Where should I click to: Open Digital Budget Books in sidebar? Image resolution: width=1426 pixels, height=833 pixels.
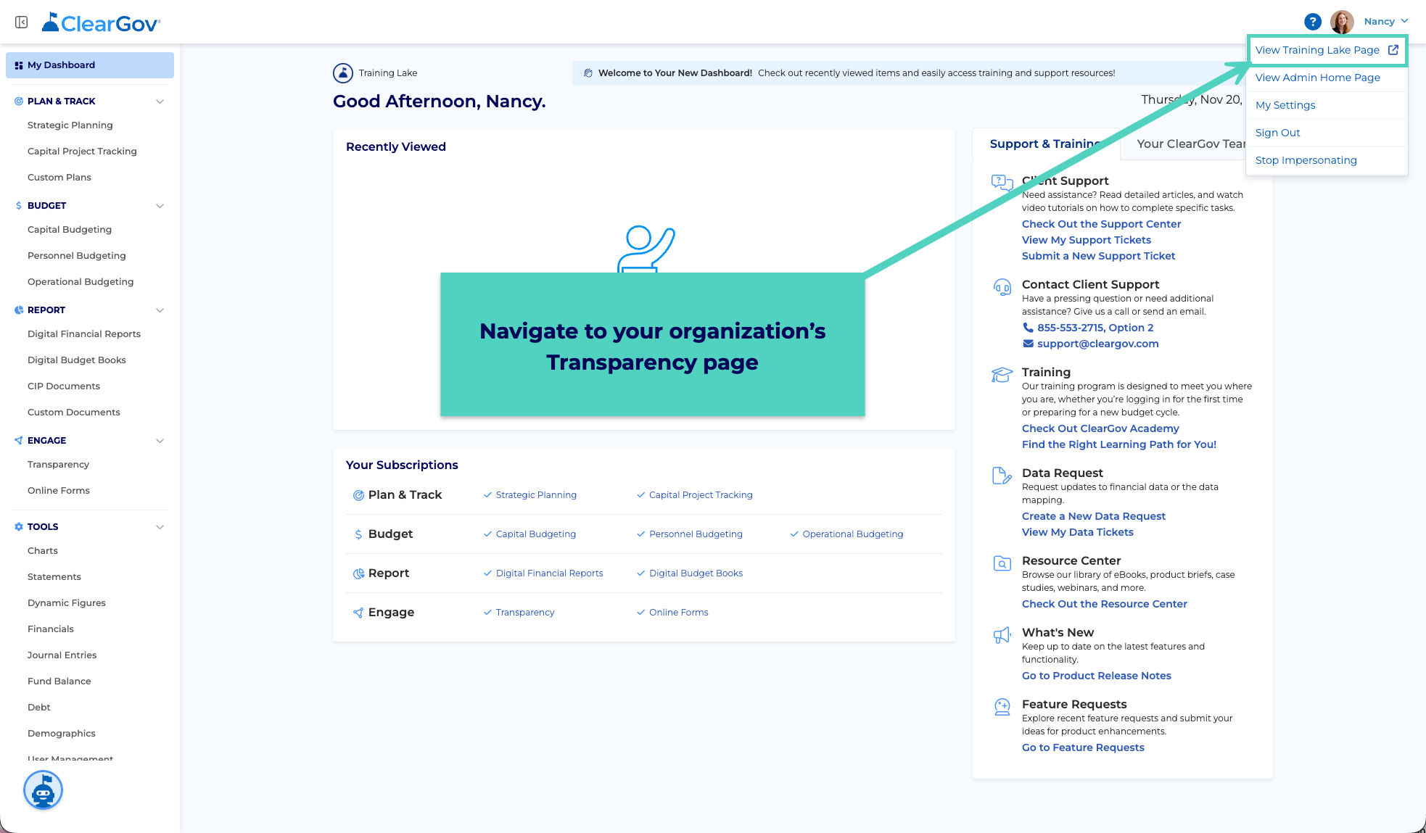(x=77, y=360)
